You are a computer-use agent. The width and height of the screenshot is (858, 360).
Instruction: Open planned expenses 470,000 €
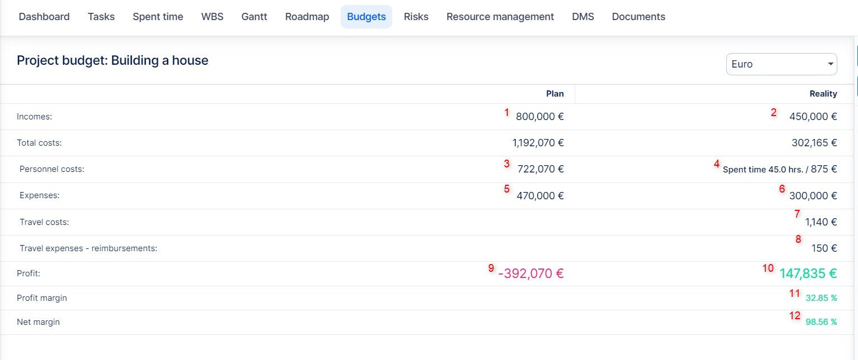coord(541,196)
